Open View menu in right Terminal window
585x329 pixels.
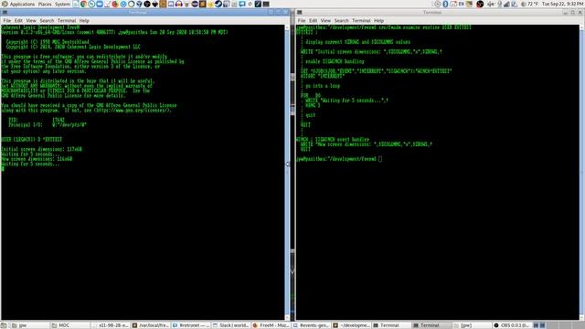pyautogui.click(x=325, y=20)
